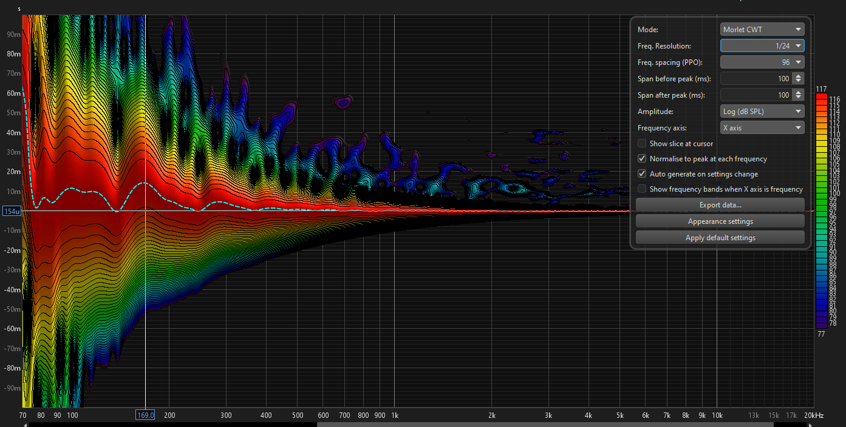Open the Frequency axis dropdown set to X axis

[x=762, y=128]
